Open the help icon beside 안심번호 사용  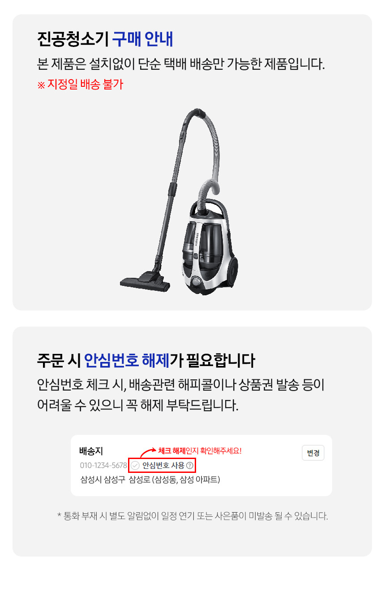[x=190, y=466]
